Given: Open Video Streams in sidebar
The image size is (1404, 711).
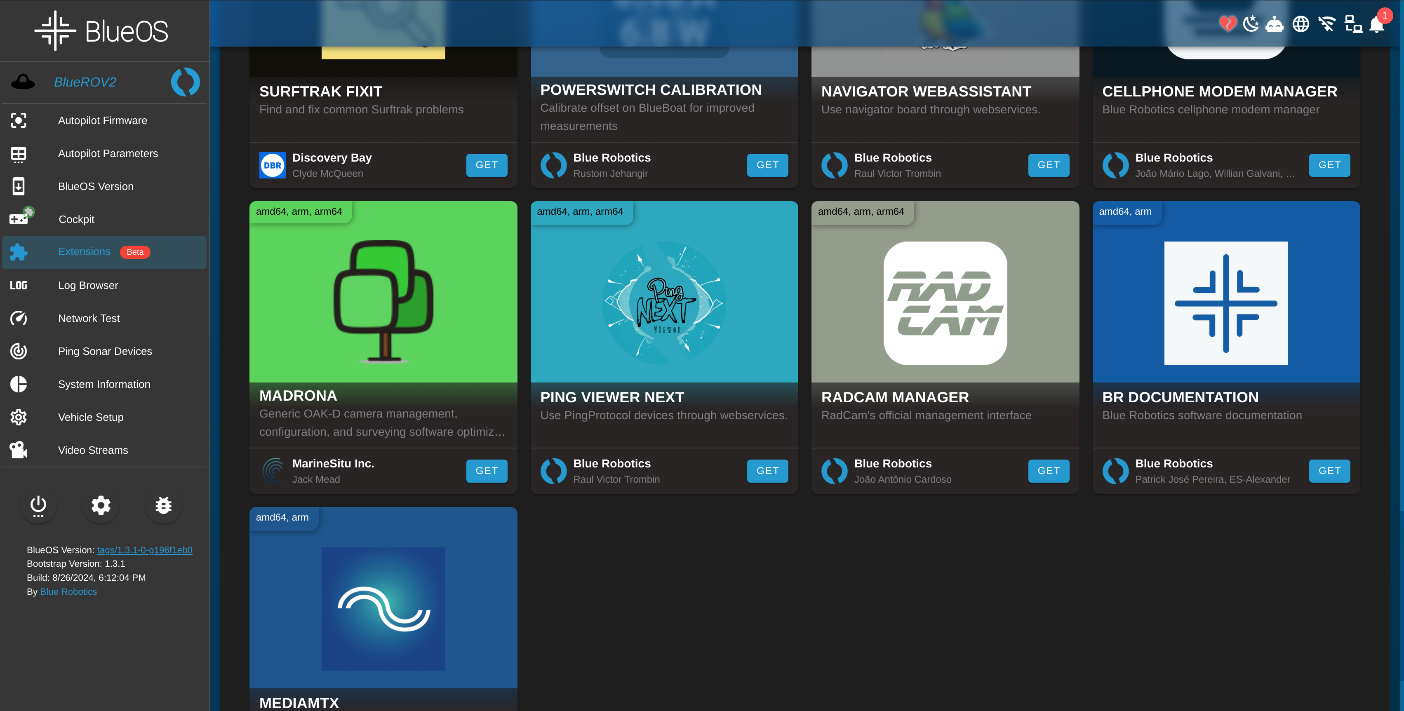Looking at the screenshot, I should click(93, 450).
